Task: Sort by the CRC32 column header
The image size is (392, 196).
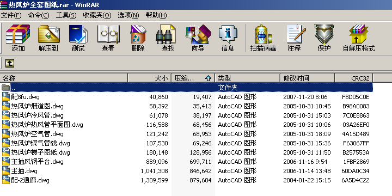Action: click(354, 78)
